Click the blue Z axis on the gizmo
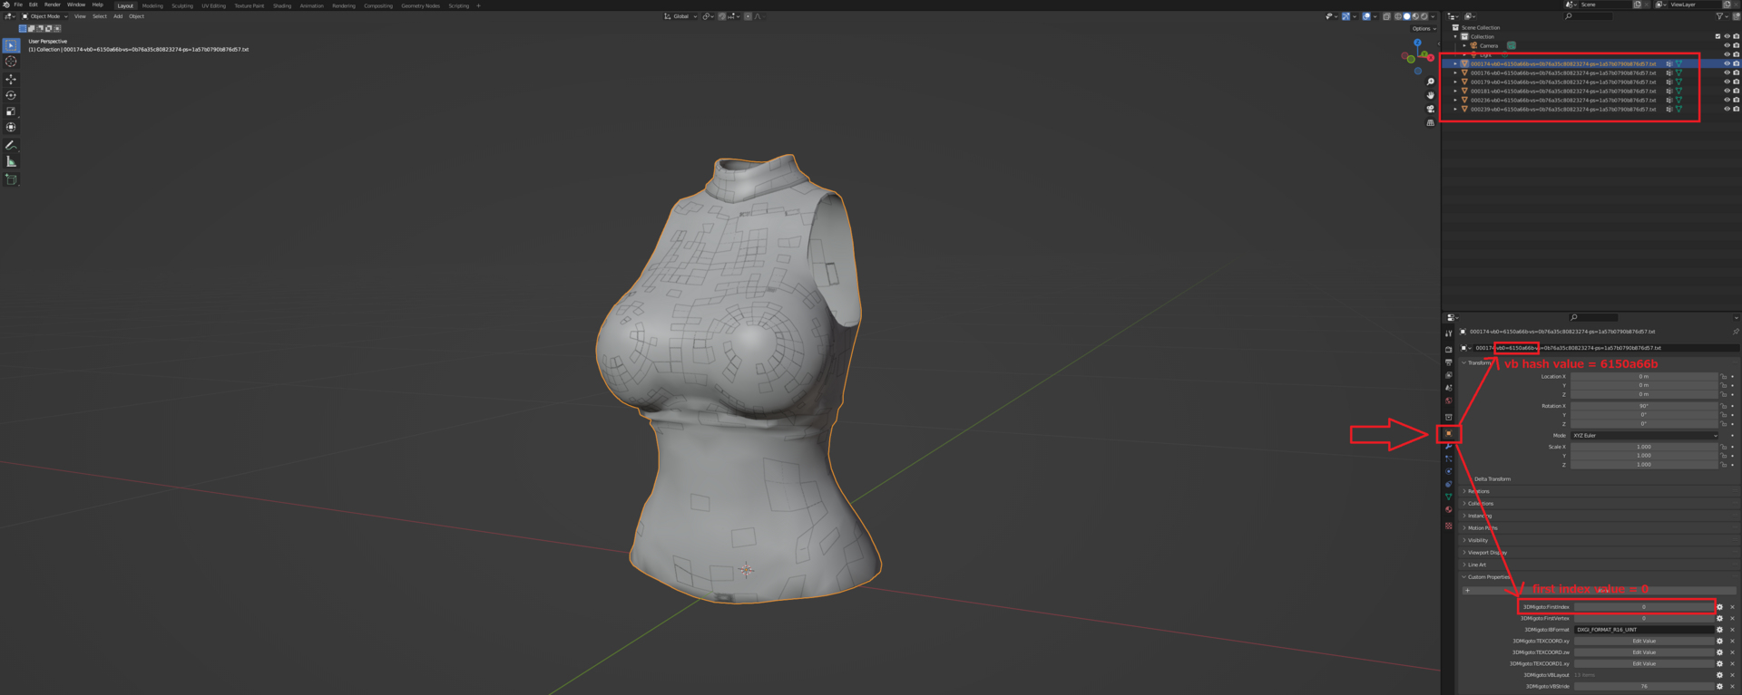Screen dimensions: 1742x695 coord(1417,43)
